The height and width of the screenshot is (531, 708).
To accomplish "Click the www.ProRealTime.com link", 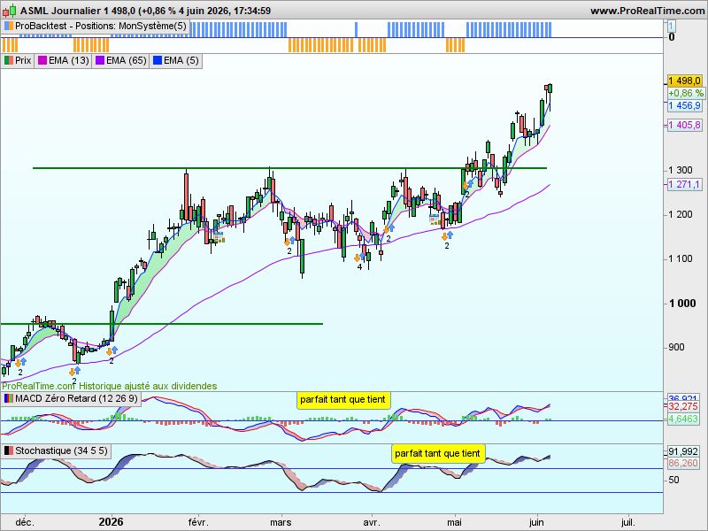I will click(x=648, y=11).
